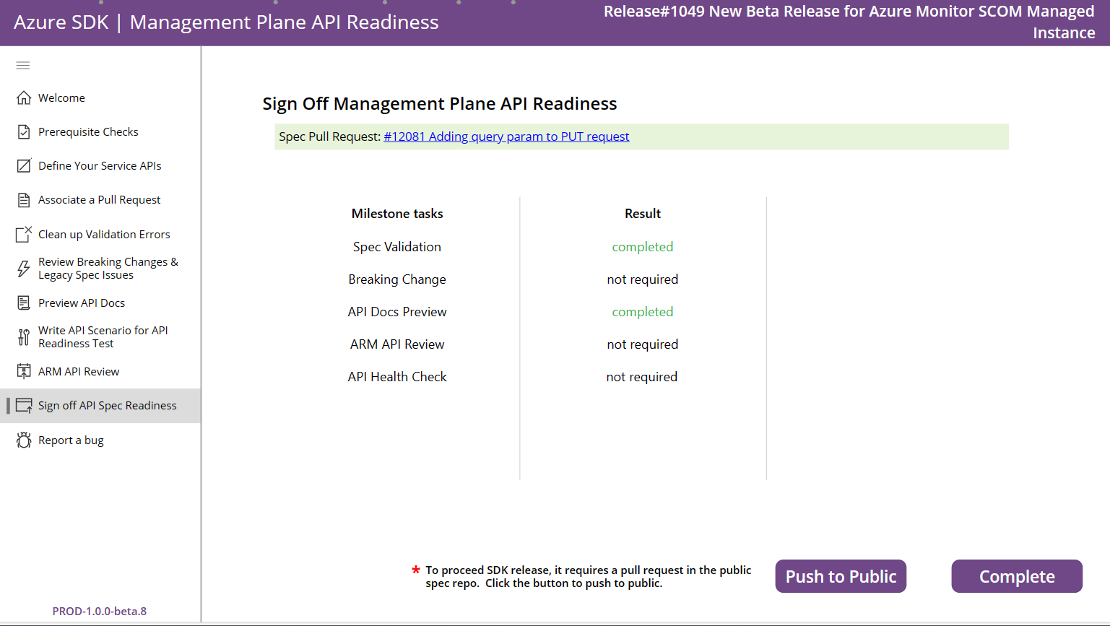This screenshot has height=626, width=1110.
Task: Click the PROD-1.0.0-beta.8 version label
Action: pyautogui.click(x=99, y=611)
